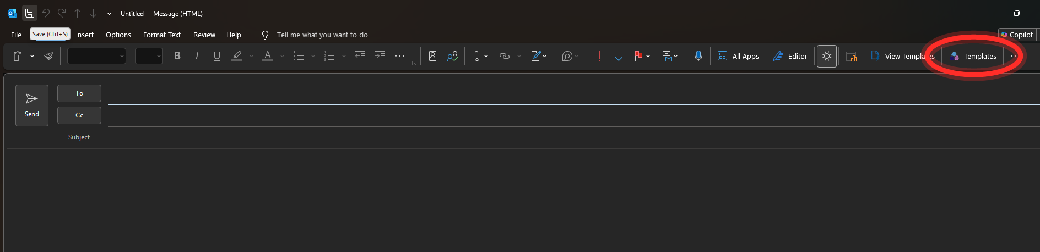
Task: Open the Review tab
Action: pyautogui.click(x=204, y=35)
